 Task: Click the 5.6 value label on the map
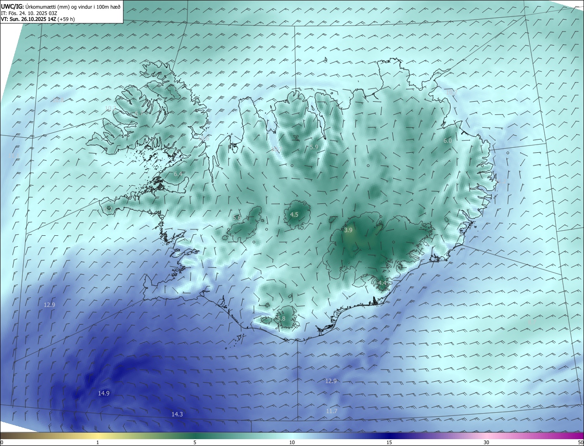point(237,218)
